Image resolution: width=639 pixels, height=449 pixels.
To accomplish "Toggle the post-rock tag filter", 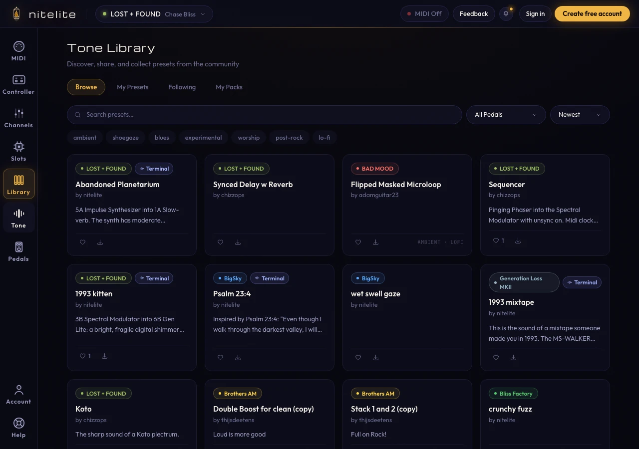I will [x=289, y=138].
